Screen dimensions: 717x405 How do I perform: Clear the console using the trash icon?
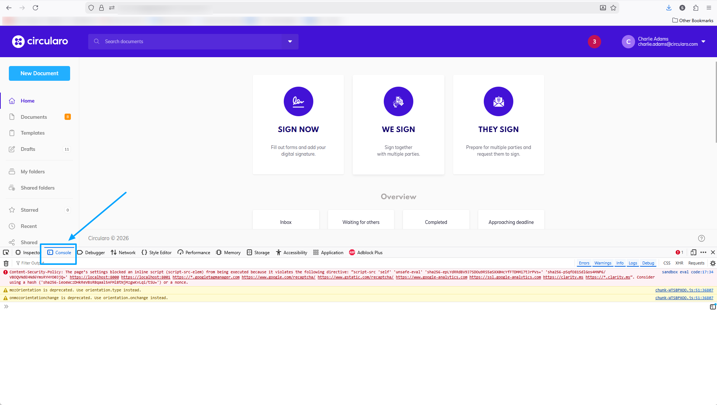[x=6, y=263]
